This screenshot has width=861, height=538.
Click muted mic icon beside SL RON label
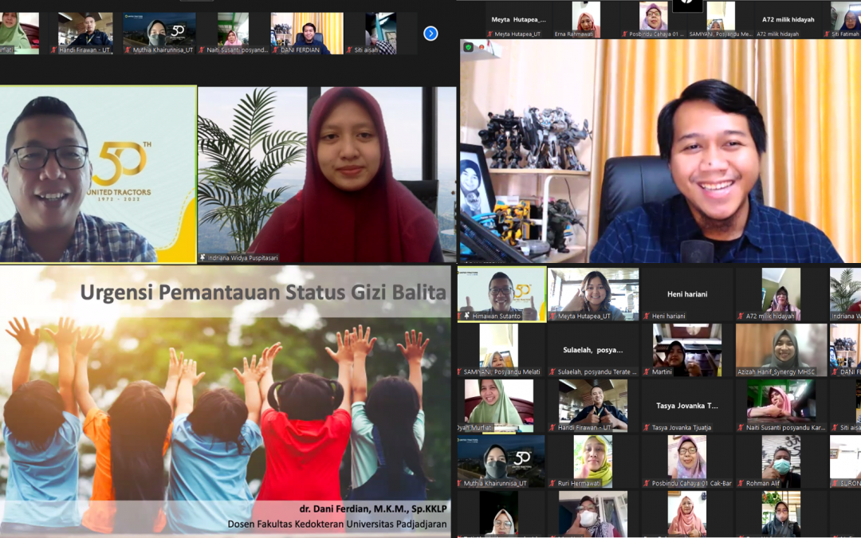coord(835,484)
